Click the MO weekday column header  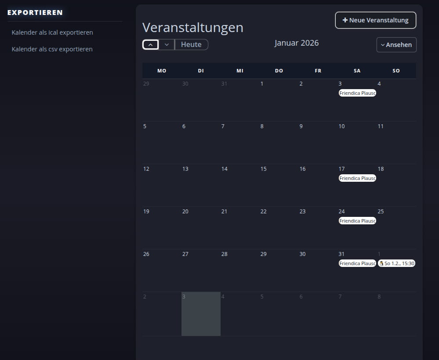pyautogui.click(x=162, y=71)
